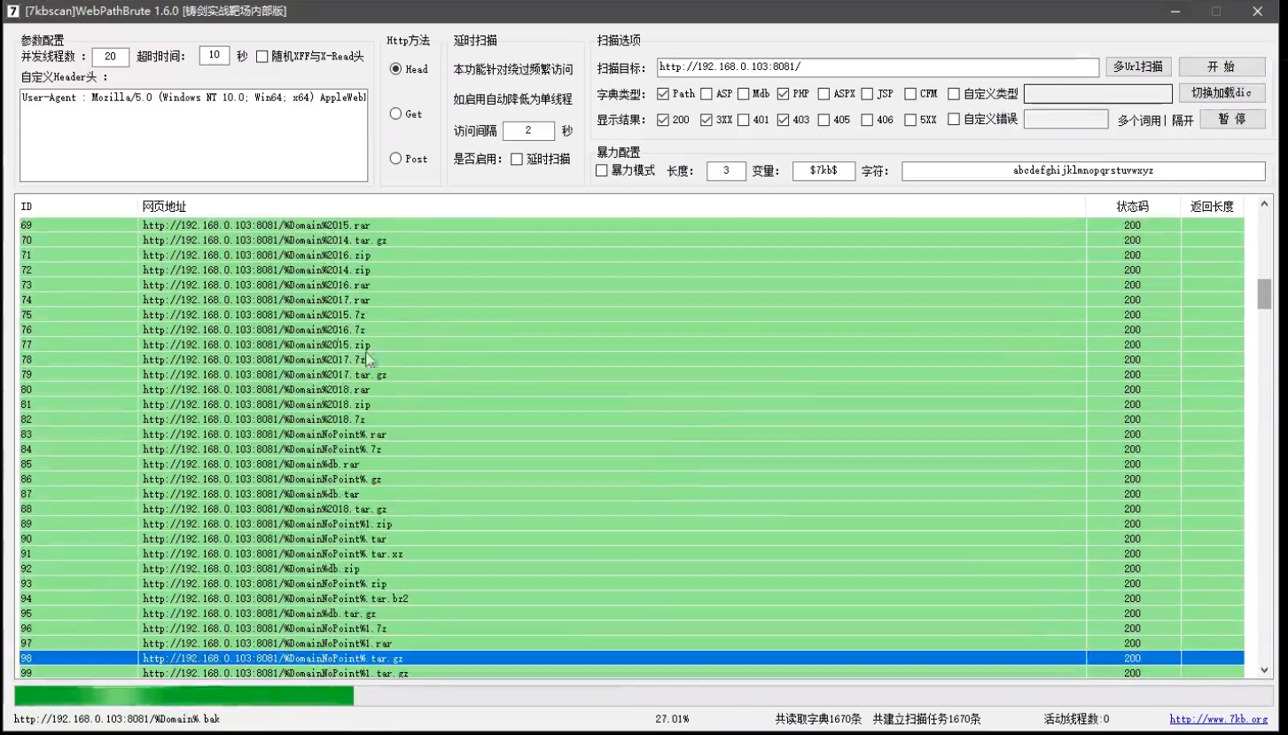The height and width of the screenshot is (735, 1288).
Task: Click the concurrent threads field showing 20
Action: (x=111, y=57)
